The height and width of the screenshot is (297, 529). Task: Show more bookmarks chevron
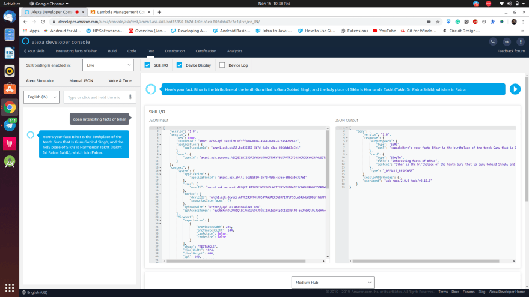(522, 31)
